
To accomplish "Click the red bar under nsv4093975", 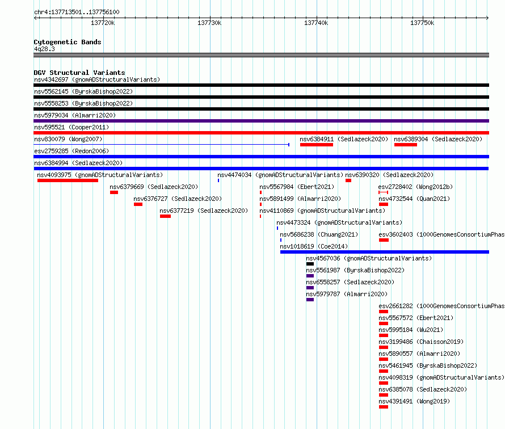I will click(68, 180).
